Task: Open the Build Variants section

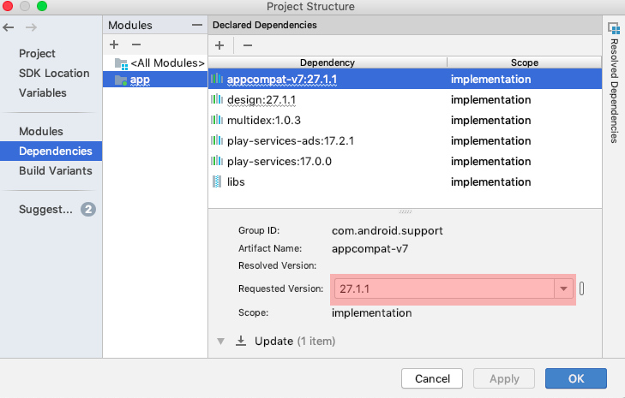Action: point(54,171)
